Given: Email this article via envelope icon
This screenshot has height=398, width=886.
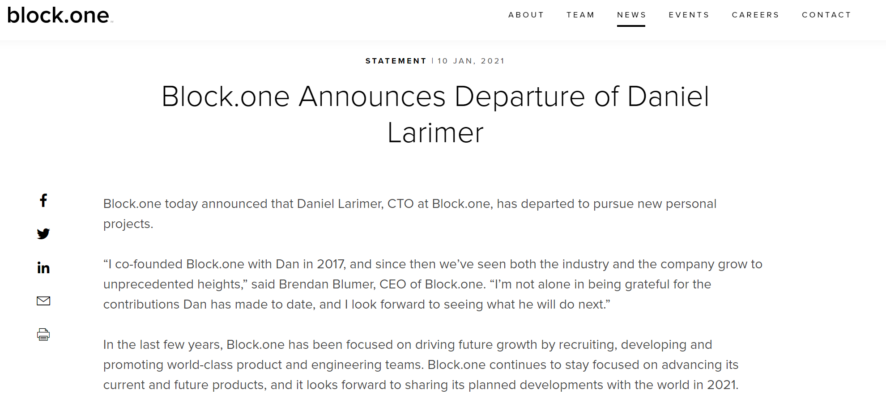Looking at the screenshot, I should 43,301.
